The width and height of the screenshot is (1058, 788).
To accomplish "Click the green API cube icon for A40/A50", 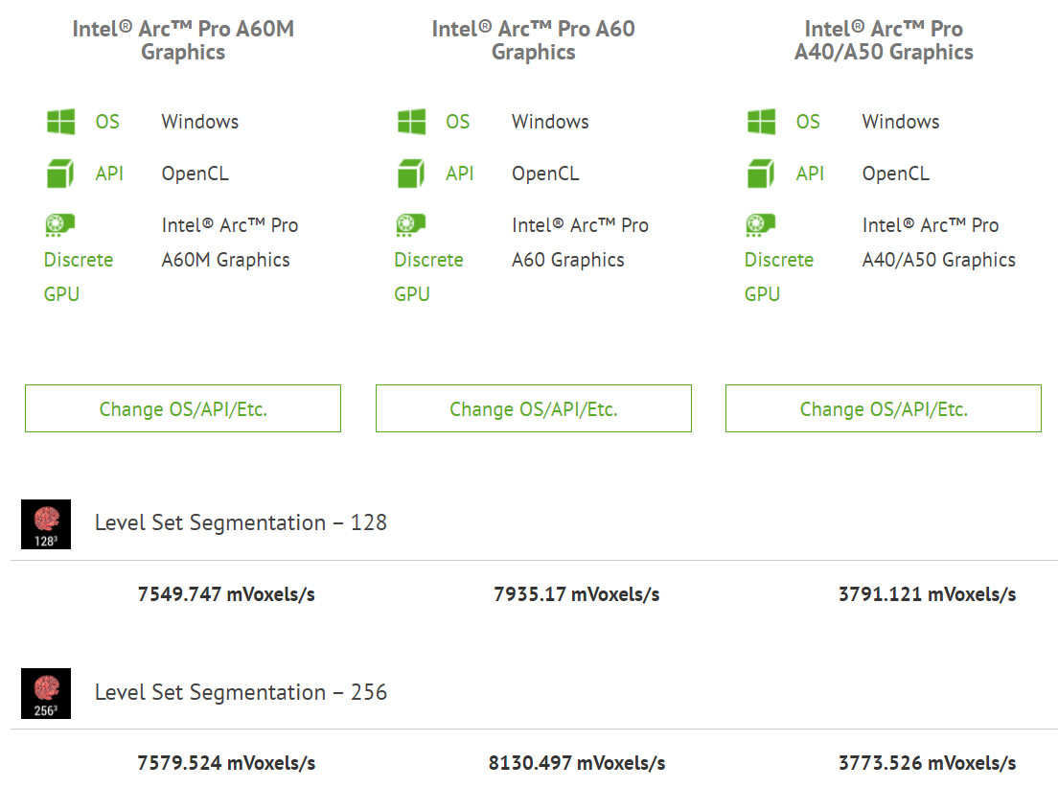I will tap(761, 174).
